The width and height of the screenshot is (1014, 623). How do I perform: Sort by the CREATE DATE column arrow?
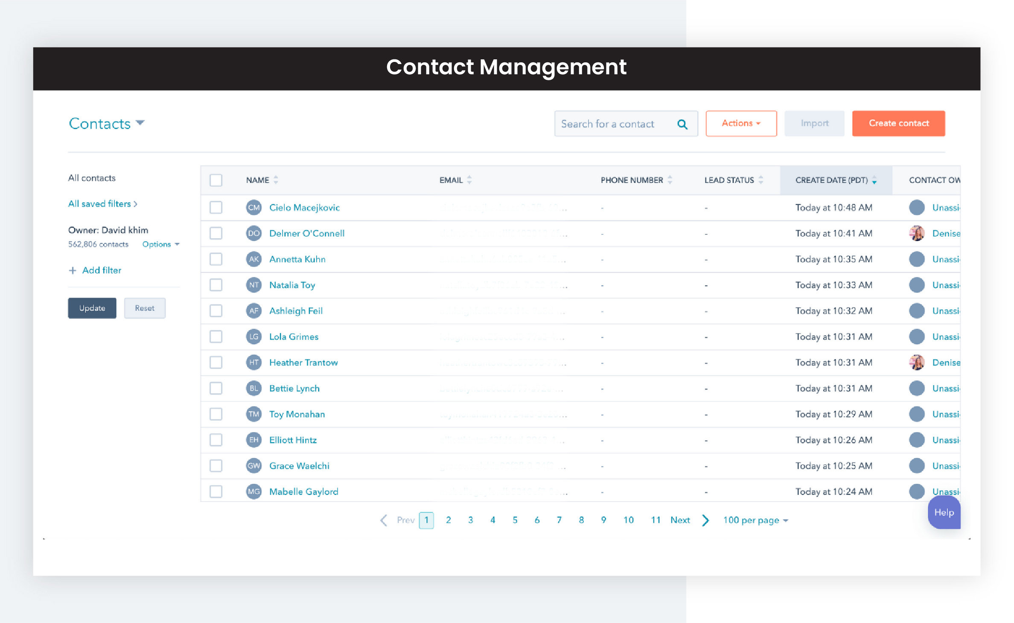pyautogui.click(x=875, y=180)
